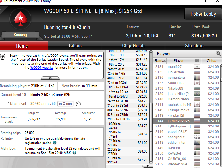The height and width of the screenshot is (168, 222).
Task: Select player row jsaleskiller [2]
Action: [x=187, y=94]
